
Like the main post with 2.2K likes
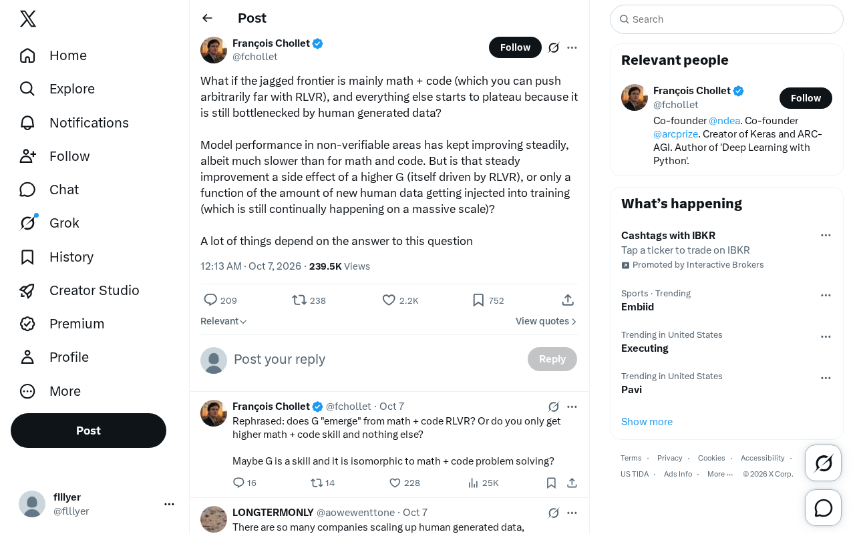400,300
